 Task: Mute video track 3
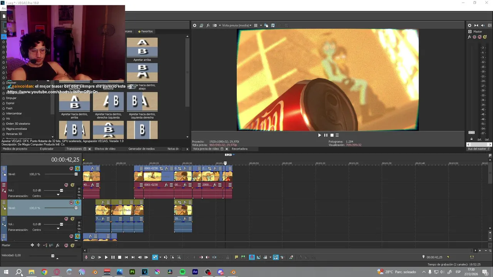[x=71, y=202]
